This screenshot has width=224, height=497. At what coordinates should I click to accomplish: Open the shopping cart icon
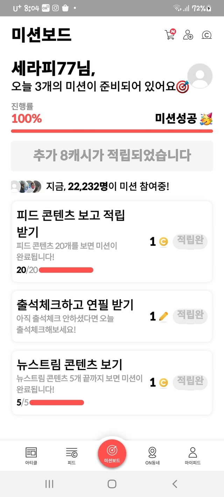point(170,35)
